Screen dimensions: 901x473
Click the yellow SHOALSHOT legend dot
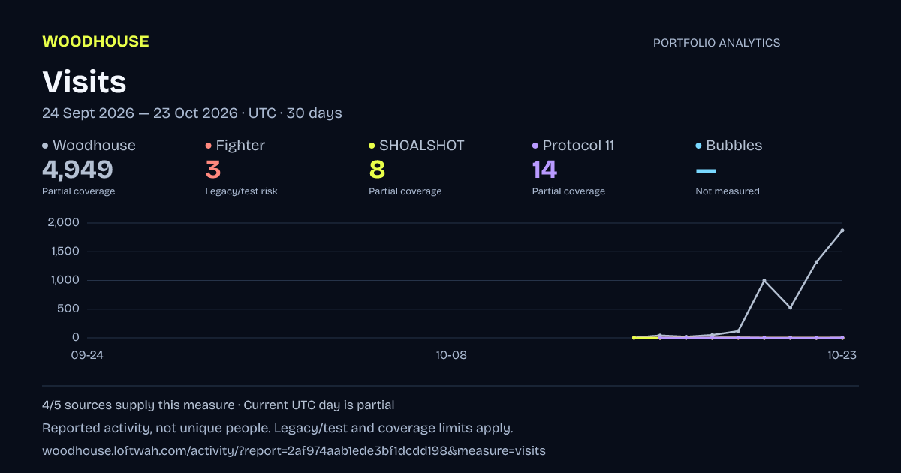pyautogui.click(x=372, y=146)
